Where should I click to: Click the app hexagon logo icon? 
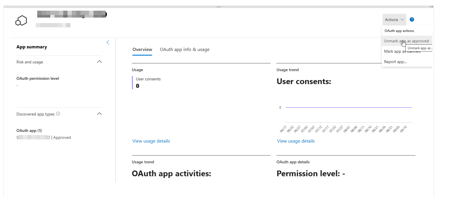tap(21, 21)
